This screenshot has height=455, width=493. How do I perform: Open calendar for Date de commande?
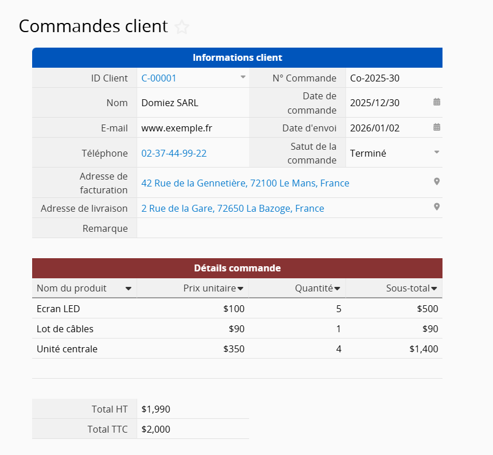click(x=436, y=102)
